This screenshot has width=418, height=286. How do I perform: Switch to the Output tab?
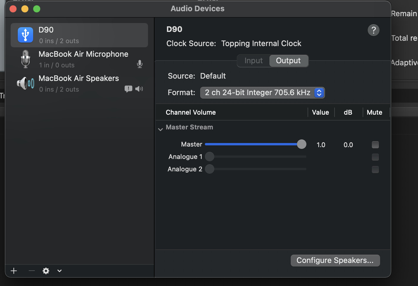[x=288, y=61]
